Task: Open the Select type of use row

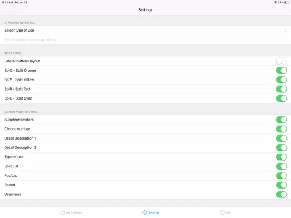Action: (x=145, y=30)
